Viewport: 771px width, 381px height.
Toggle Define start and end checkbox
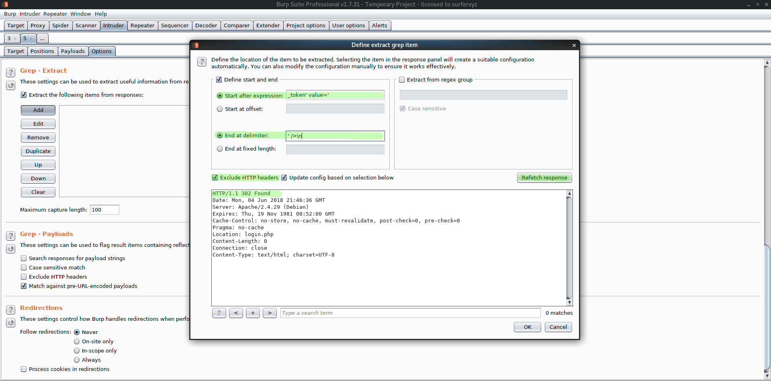[219, 79]
